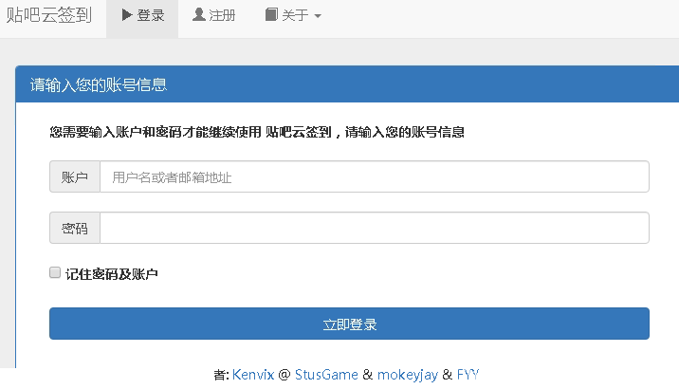Click the play icon beside 登录

point(126,15)
